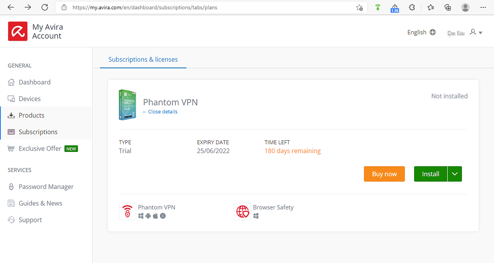Click the Exclusive Offer cart icon

coord(11,149)
